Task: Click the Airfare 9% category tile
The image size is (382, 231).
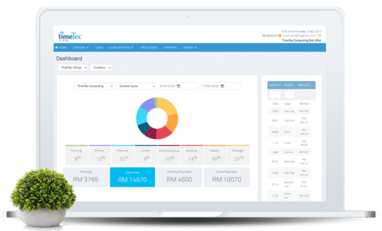Action: [x=146, y=155]
